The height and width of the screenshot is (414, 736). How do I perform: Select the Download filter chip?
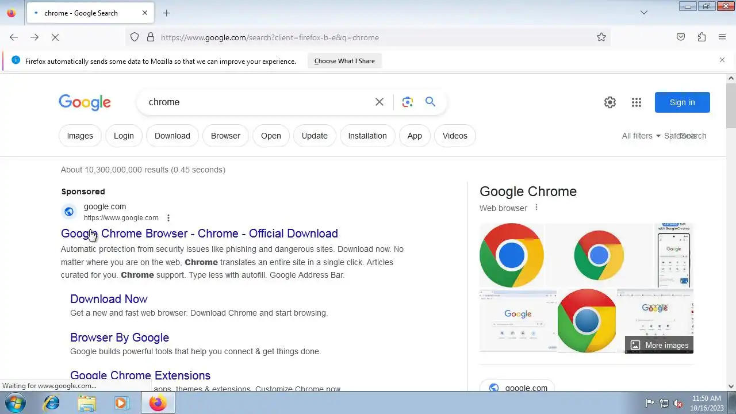(172, 136)
